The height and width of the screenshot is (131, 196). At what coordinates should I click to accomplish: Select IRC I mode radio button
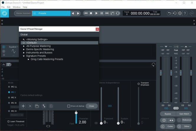pos(9,92)
